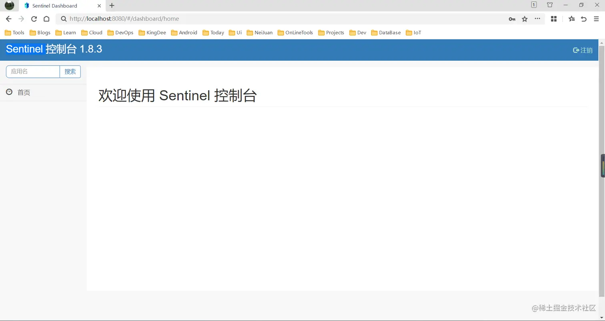This screenshot has width=605, height=321.
Task: Open the Projects bookmark folder
Action: [x=331, y=33]
